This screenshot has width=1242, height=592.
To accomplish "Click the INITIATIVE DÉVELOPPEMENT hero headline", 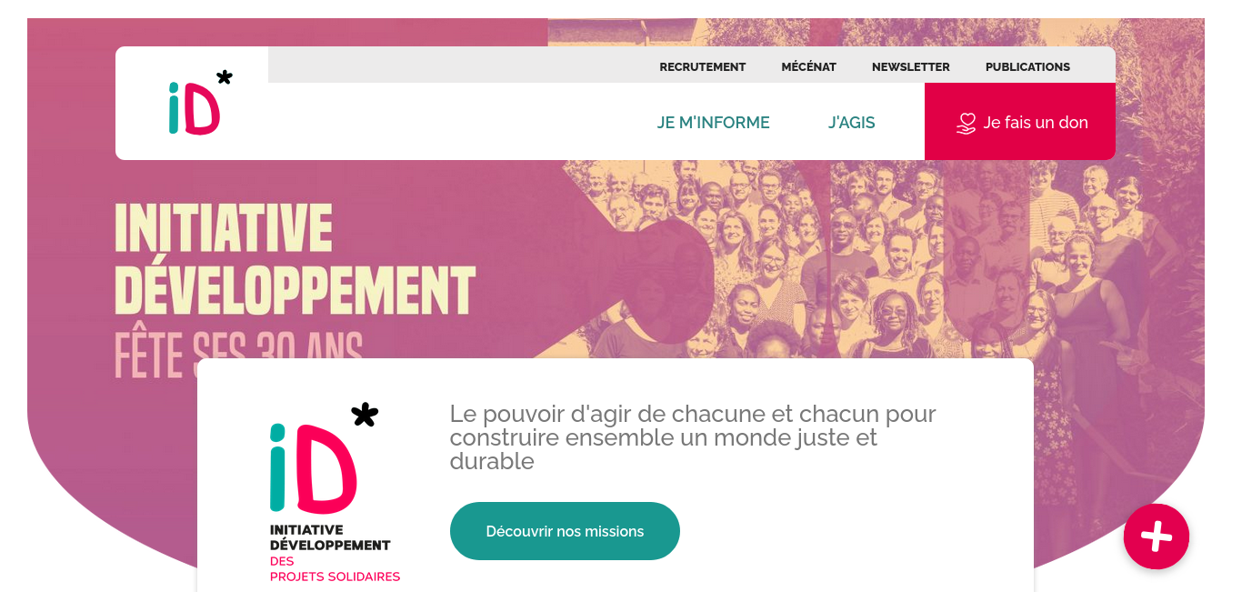I will (x=295, y=259).
